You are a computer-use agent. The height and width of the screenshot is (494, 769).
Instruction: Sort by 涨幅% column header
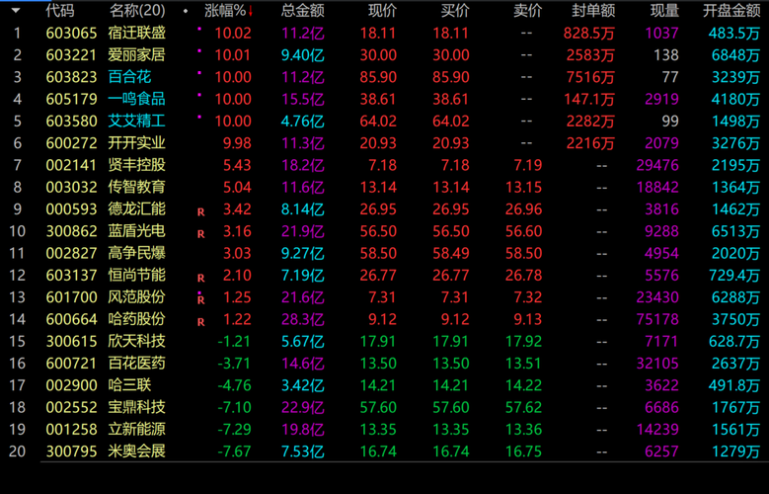(225, 10)
